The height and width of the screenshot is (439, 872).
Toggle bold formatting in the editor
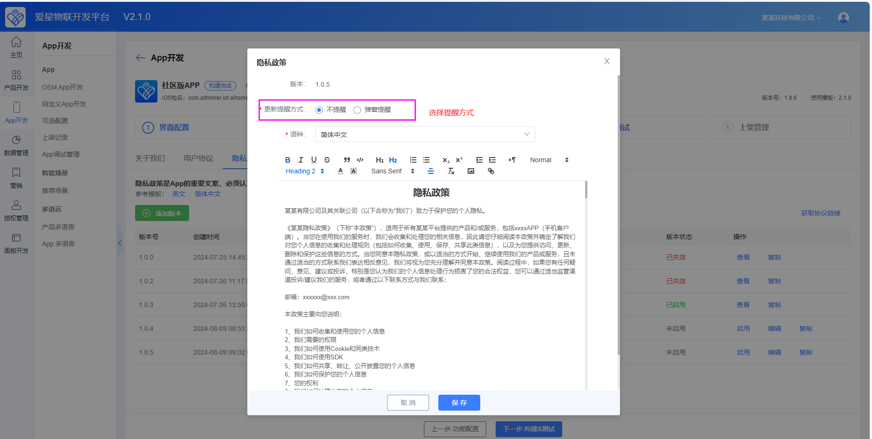pos(287,160)
